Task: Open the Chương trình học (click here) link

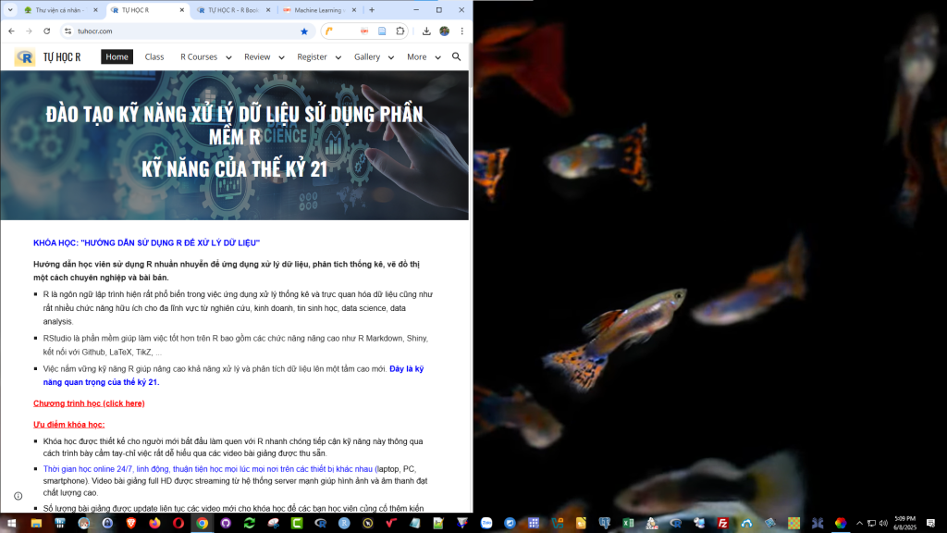Action: coord(89,403)
